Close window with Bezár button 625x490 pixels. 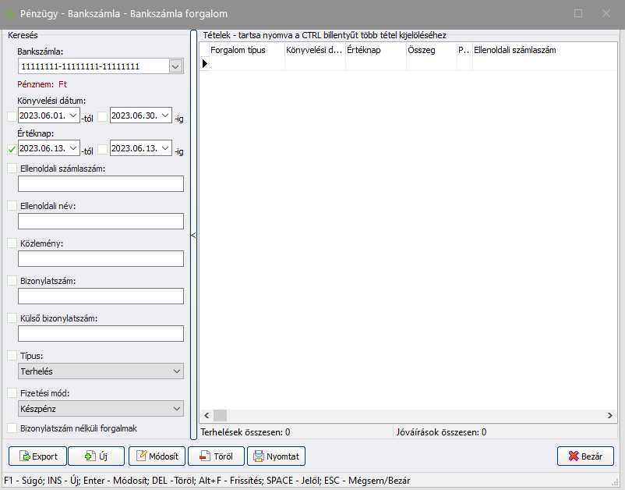(x=585, y=456)
